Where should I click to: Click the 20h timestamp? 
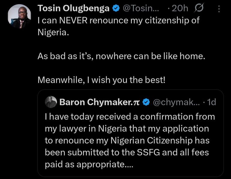180,8
